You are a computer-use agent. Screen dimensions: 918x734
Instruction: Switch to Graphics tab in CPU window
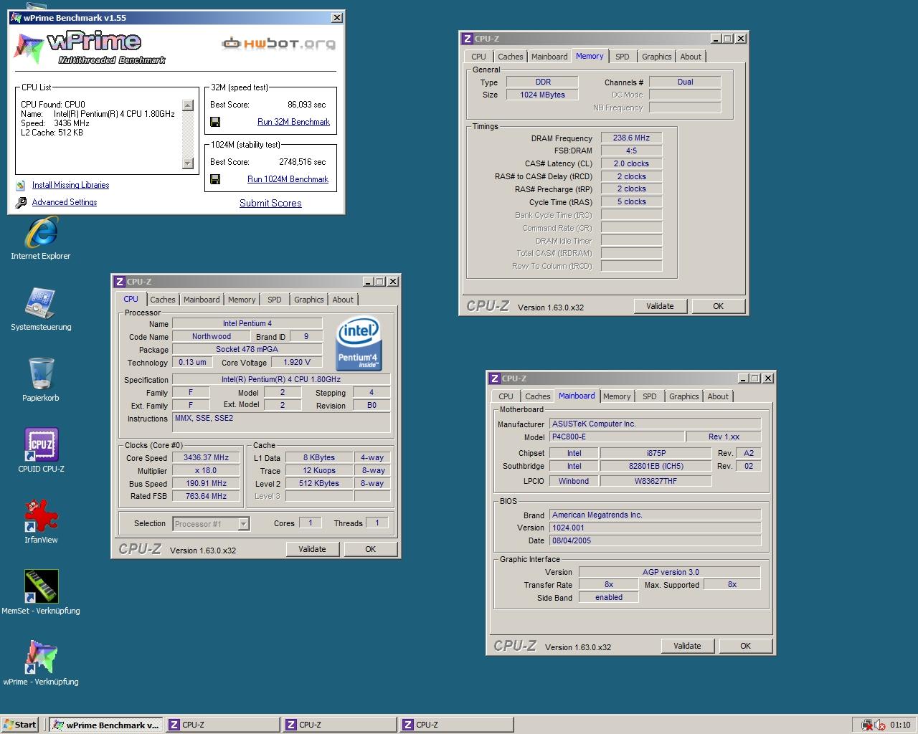[309, 300]
